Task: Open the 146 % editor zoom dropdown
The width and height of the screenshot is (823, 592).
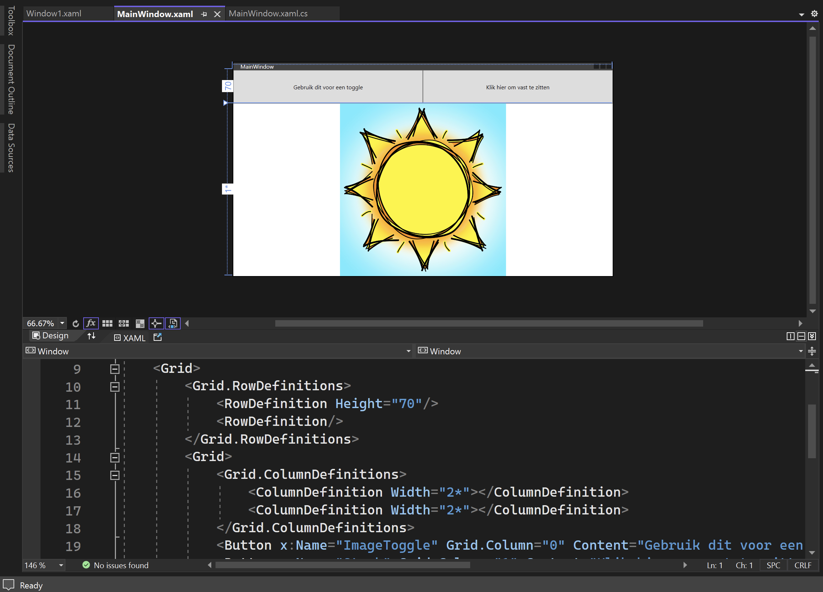Action: (61, 565)
